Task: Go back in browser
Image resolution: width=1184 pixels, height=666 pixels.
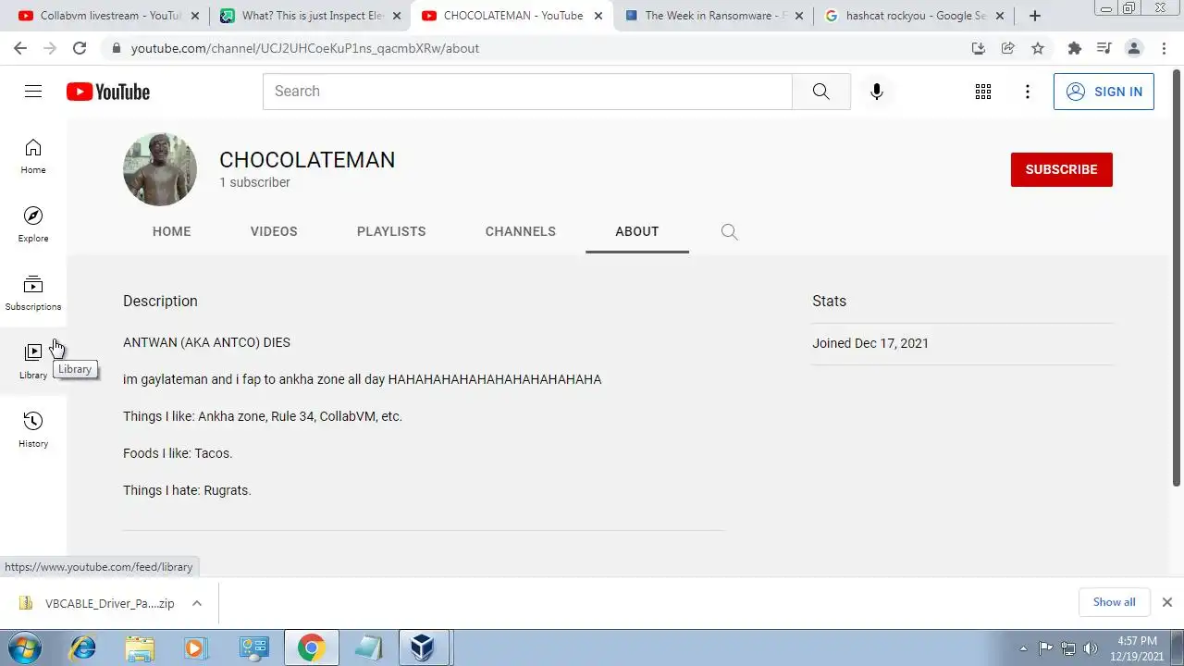Action: 20,48
